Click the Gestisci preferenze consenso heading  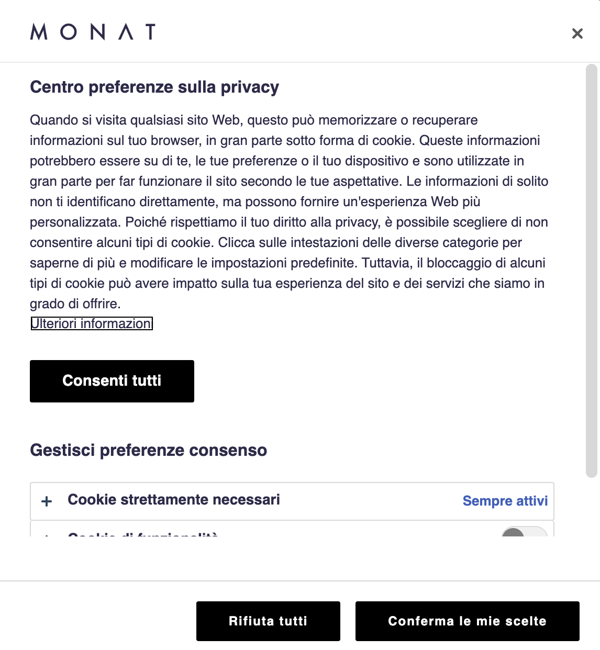tap(149, 450)
